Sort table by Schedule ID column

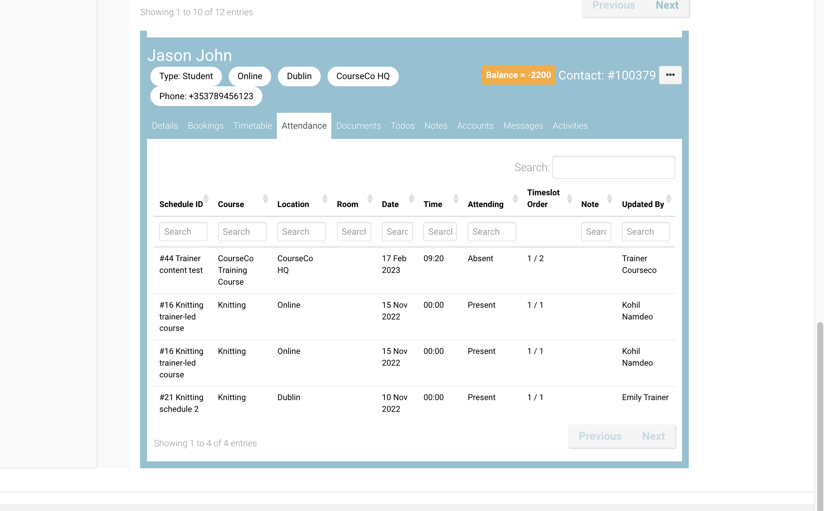pyautogui.click(x=181, y=204)
